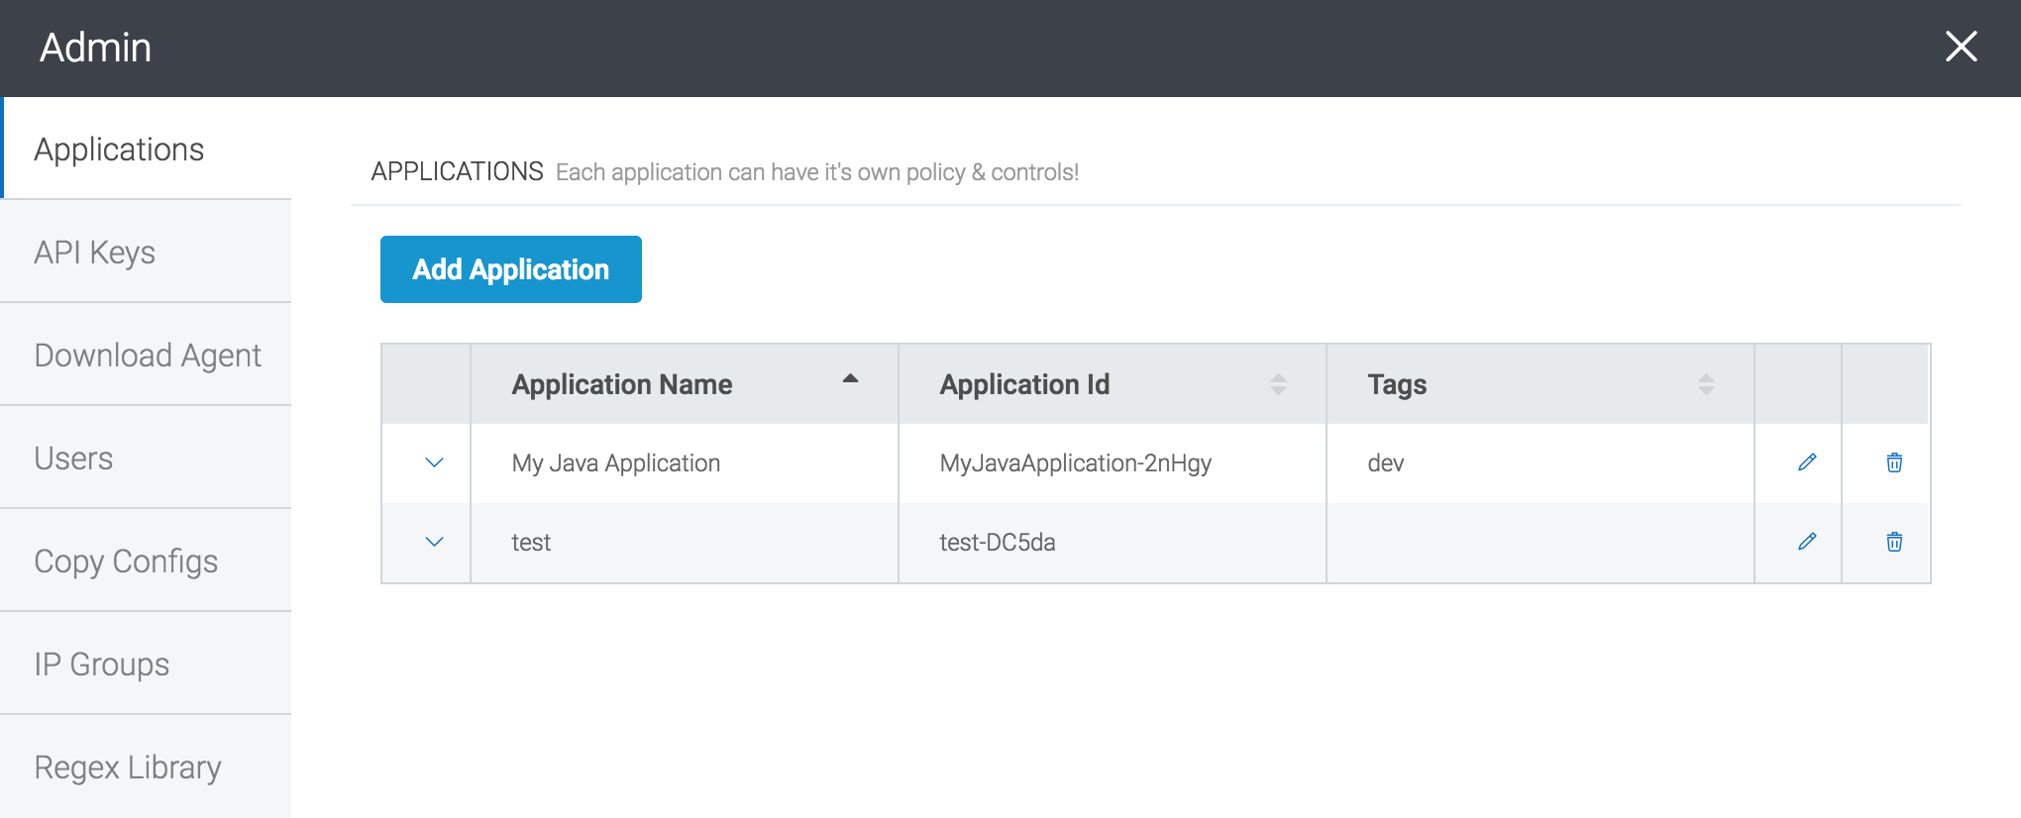
Task: Open the Regex Library tab
Action: (128, 767)
